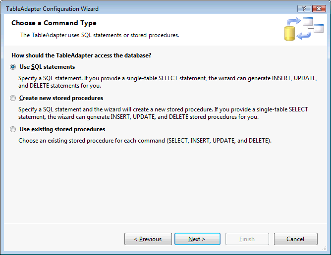Select the "Use SQL statements" radio button
Screen dimensions: 331x255
[x=13, y=67]
